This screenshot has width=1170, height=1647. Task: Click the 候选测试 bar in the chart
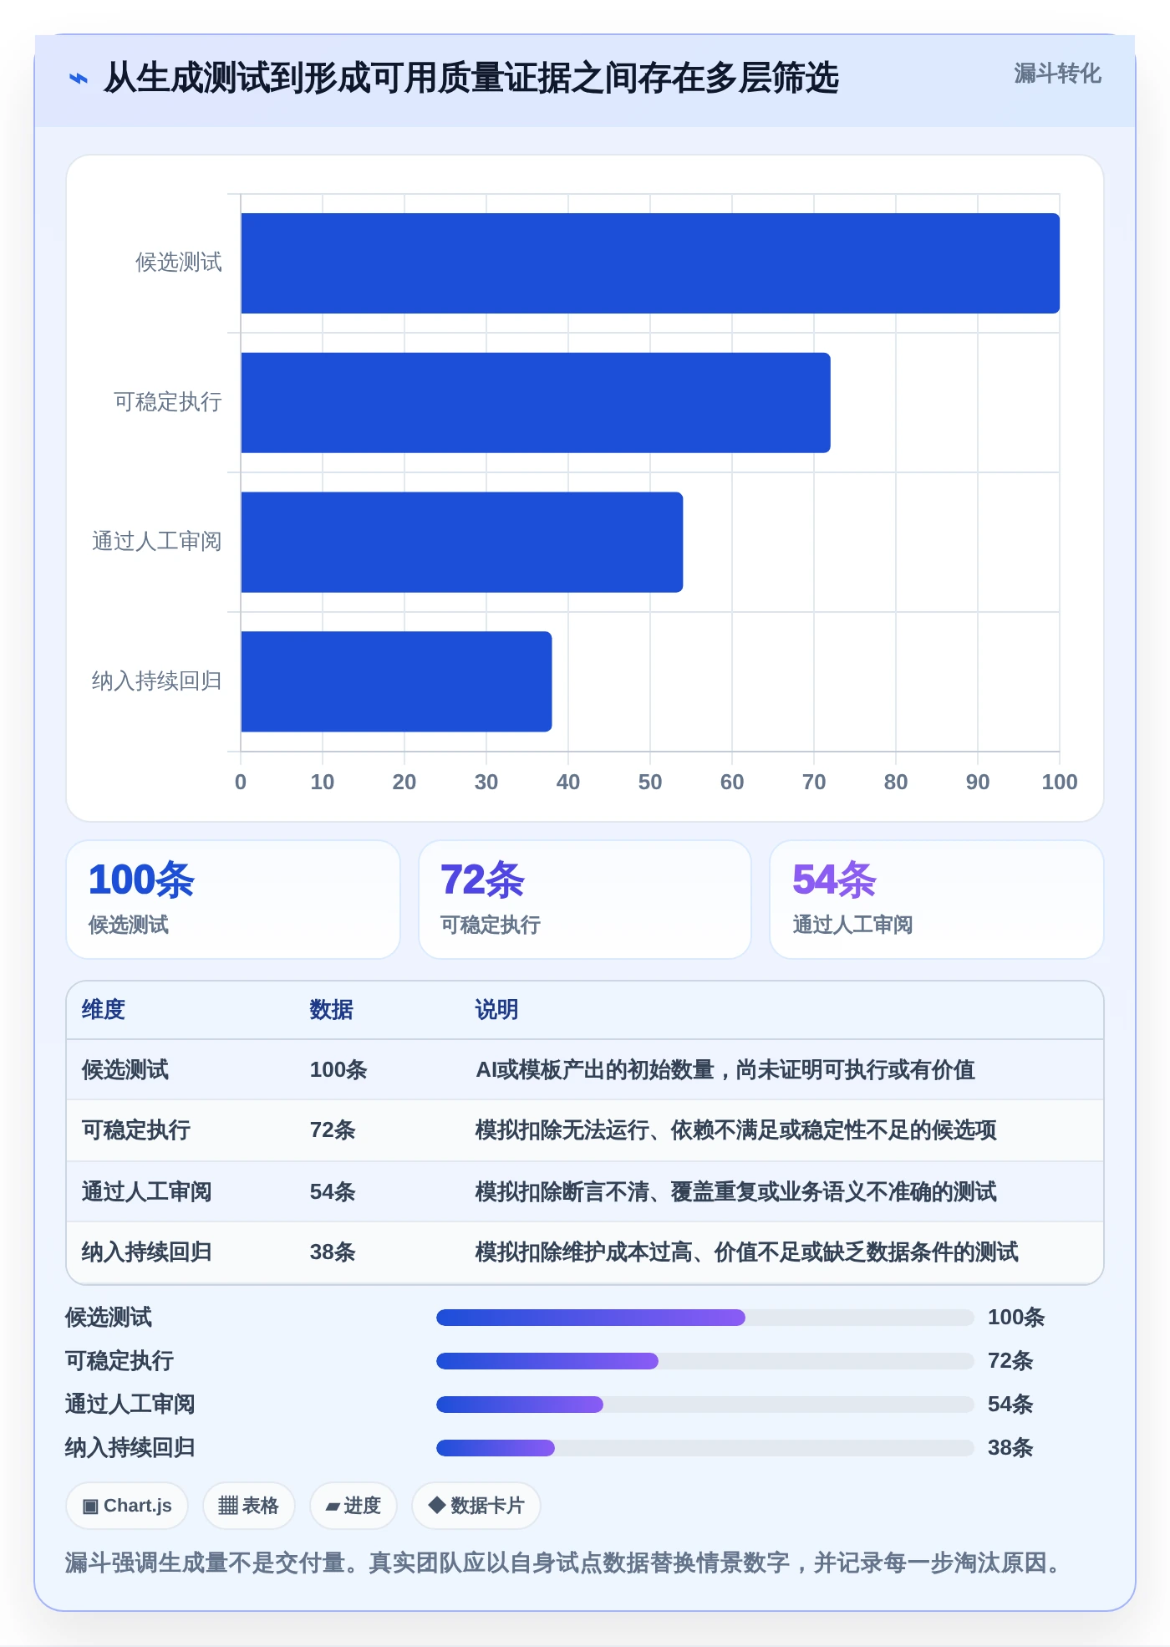[650, 263]
